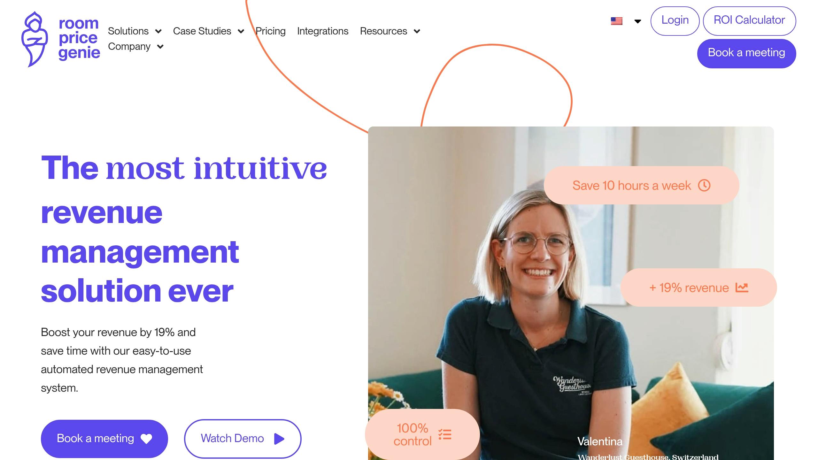Image resolution: width=818 pixels, height=460 pixels.
Task: Click the US flag language icon
Action: pos(616,21)
